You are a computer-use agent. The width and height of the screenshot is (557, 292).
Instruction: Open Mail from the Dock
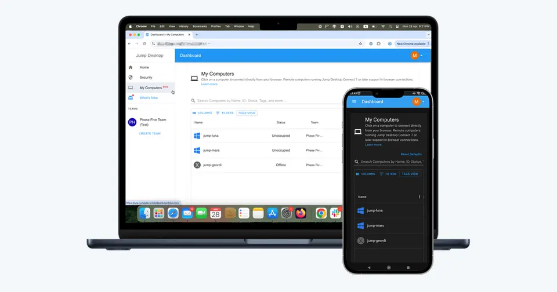187,213
